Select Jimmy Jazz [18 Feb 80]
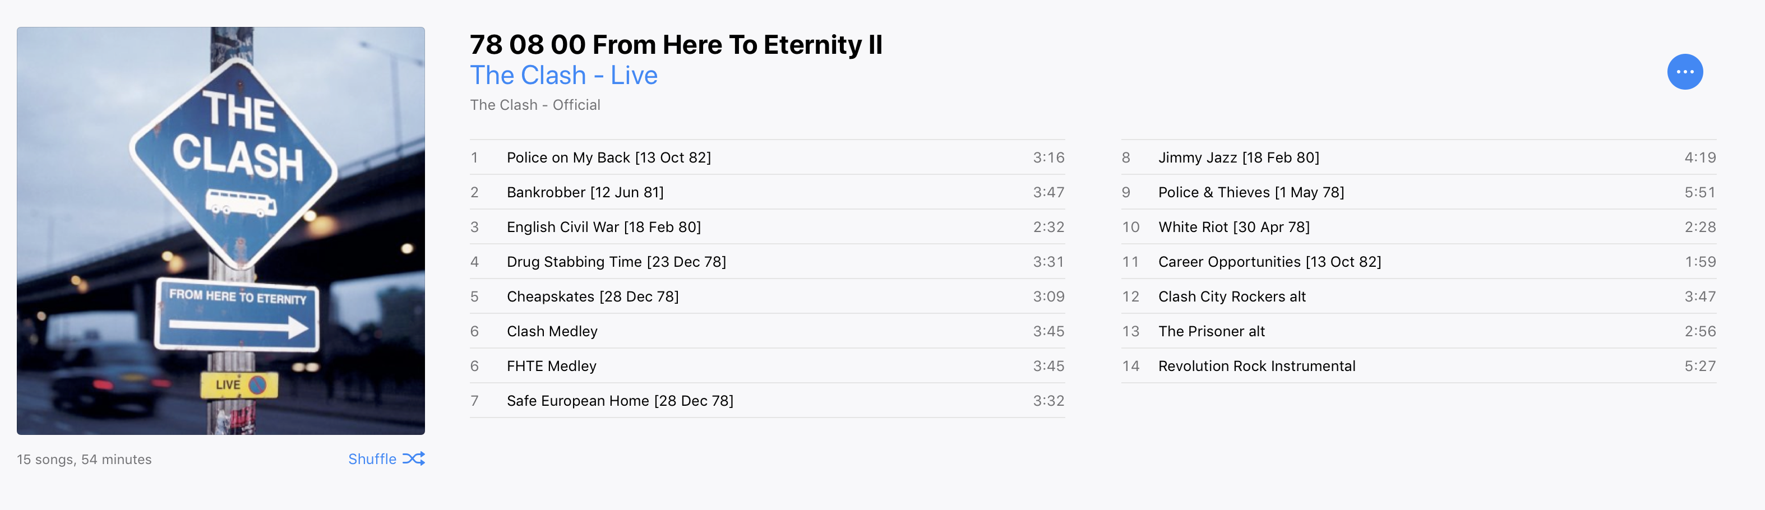Viewport: 1765px width, 510px height. pos(1419,157)
